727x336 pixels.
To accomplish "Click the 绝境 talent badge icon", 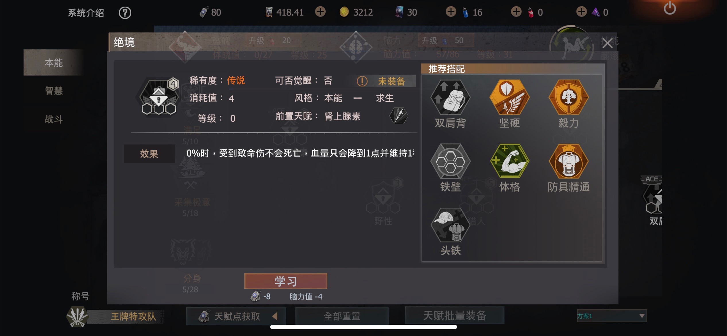I will tap(159, 97).
